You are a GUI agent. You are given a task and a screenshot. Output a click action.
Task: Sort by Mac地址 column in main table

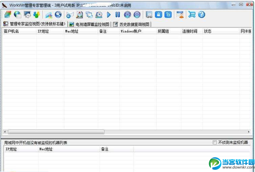[x=81, y=31]
